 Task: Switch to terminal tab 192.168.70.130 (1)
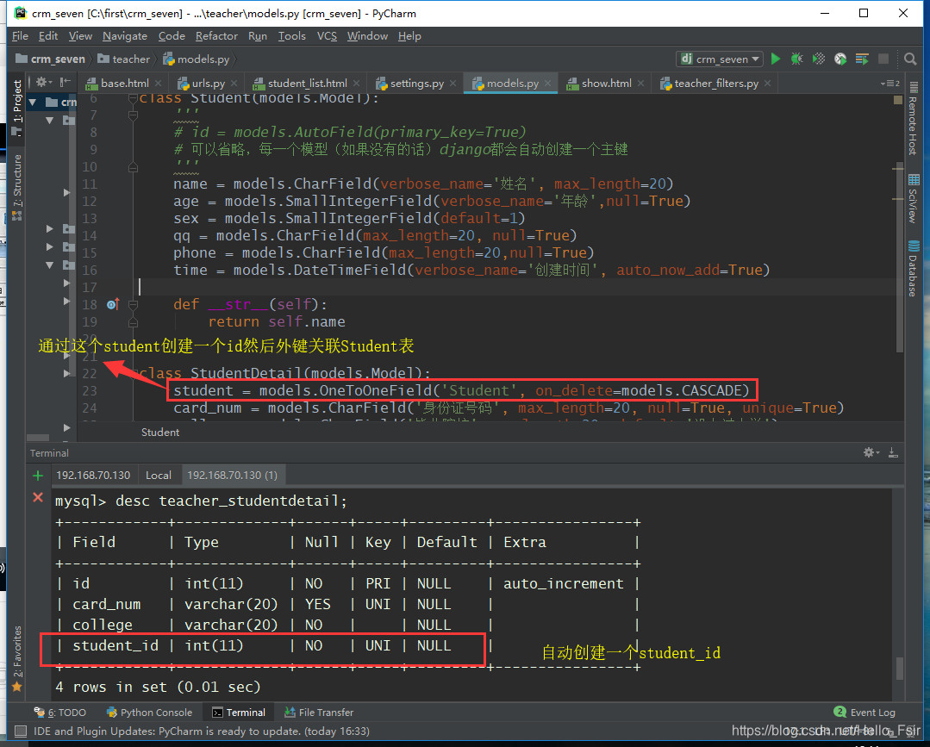[233, 476]
